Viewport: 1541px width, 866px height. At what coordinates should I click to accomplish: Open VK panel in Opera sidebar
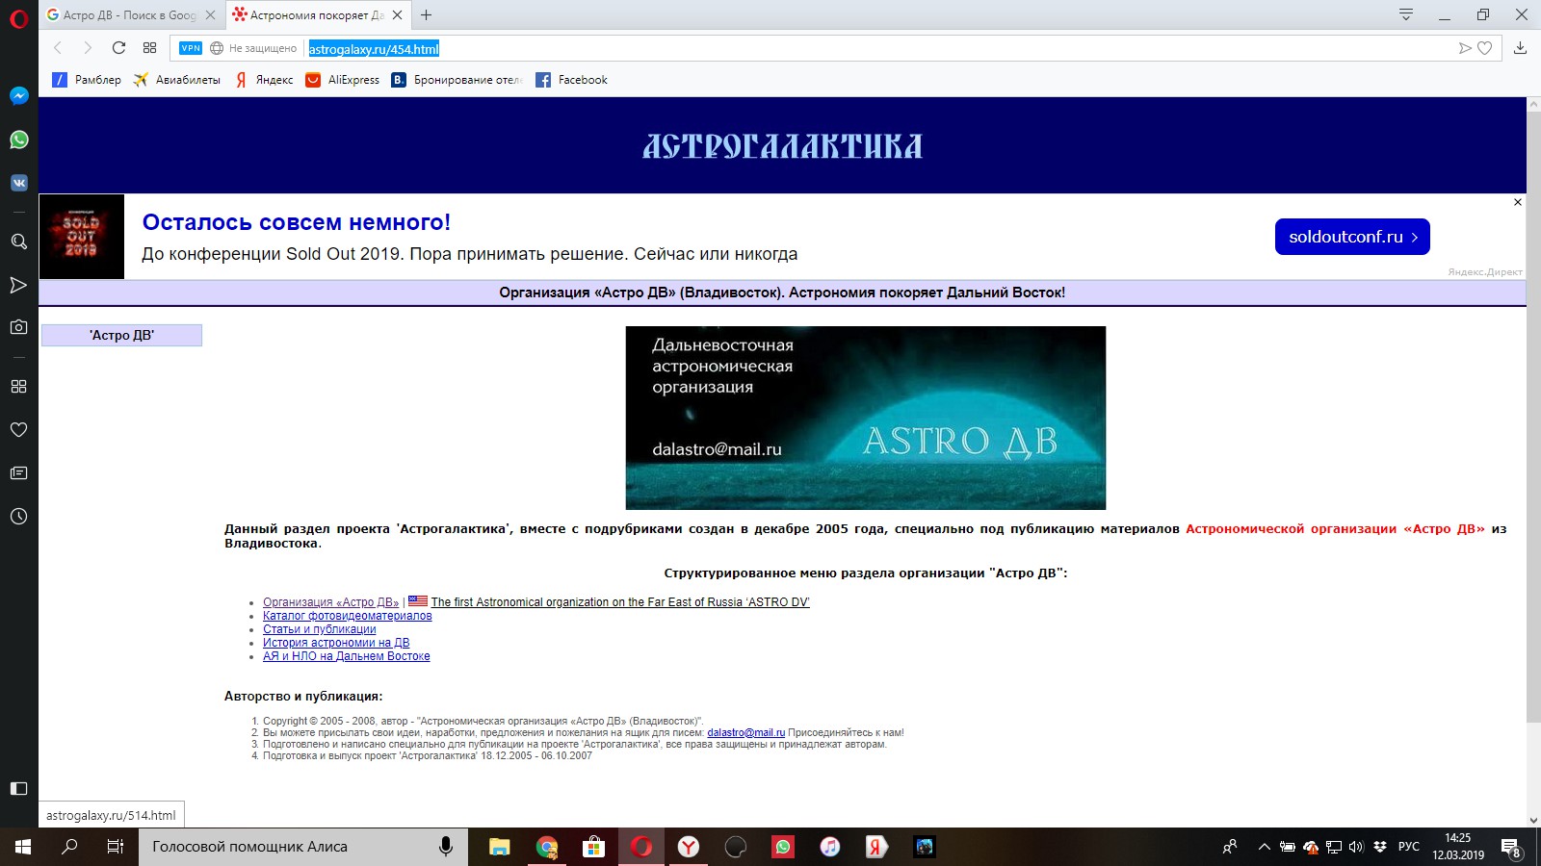tap(18, 183)
